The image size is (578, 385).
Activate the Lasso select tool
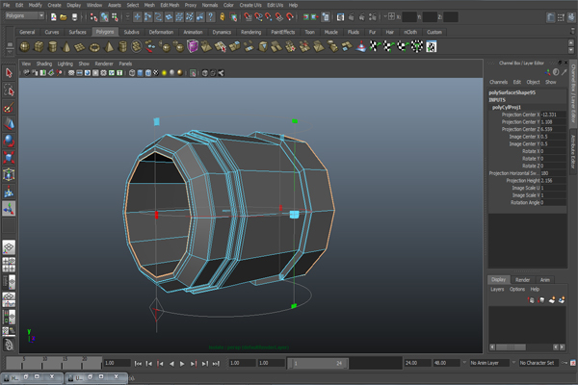(9, 90)
